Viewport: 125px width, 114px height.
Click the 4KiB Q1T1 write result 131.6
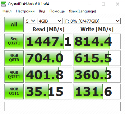coord(97,92)
